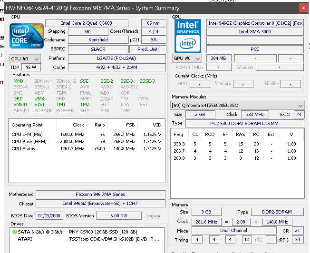Image resolution: width=310 pixels, height=253 pixels.
Task: Click the Intel Core 2 Quad logo
Action: pyautogui.click(x=27, y=36)
